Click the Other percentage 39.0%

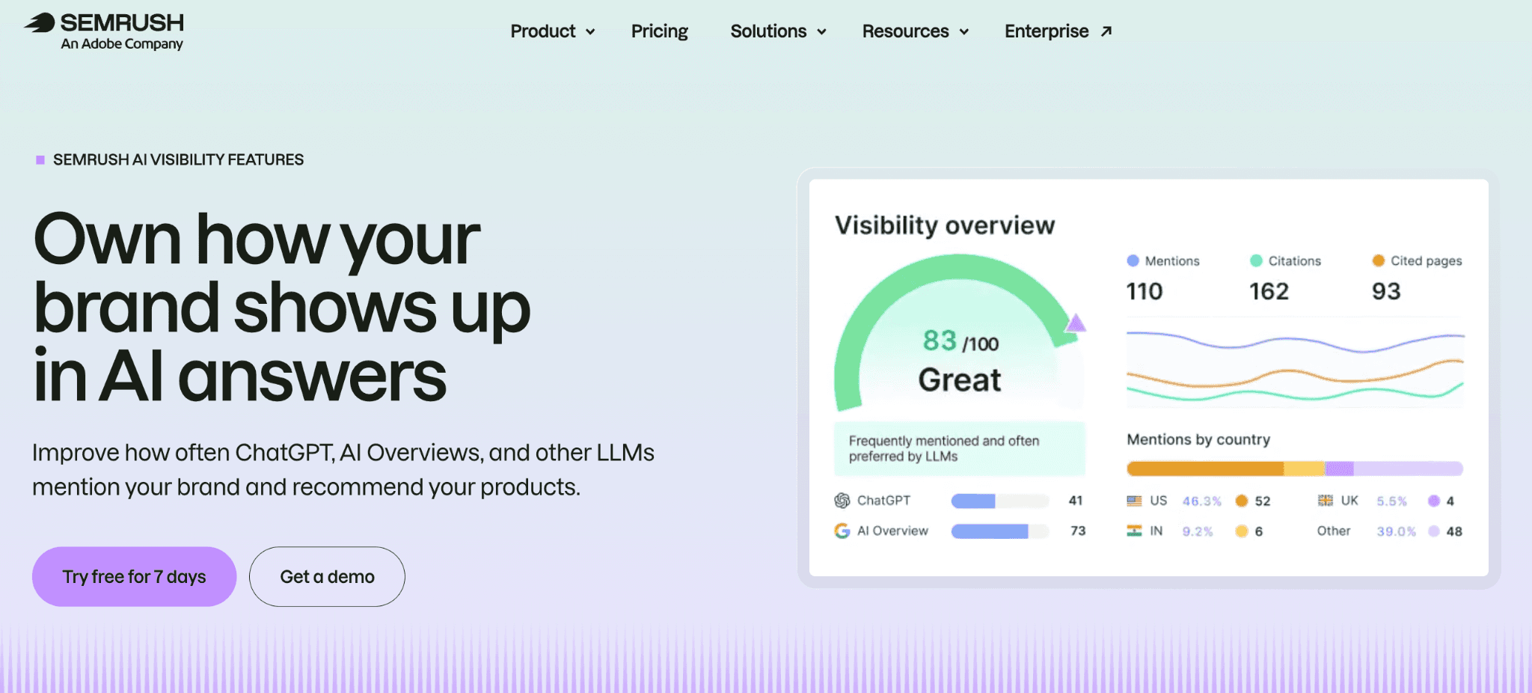(1397, 531)
